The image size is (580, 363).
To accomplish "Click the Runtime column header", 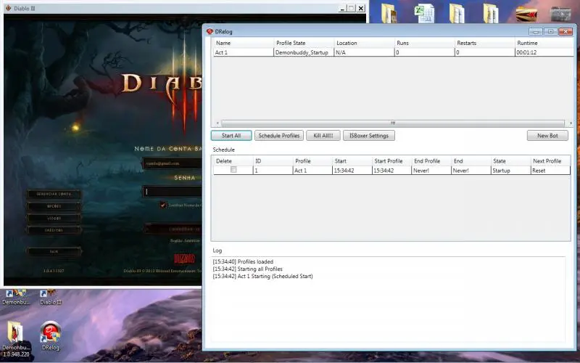I will click(x=544, y=43).
